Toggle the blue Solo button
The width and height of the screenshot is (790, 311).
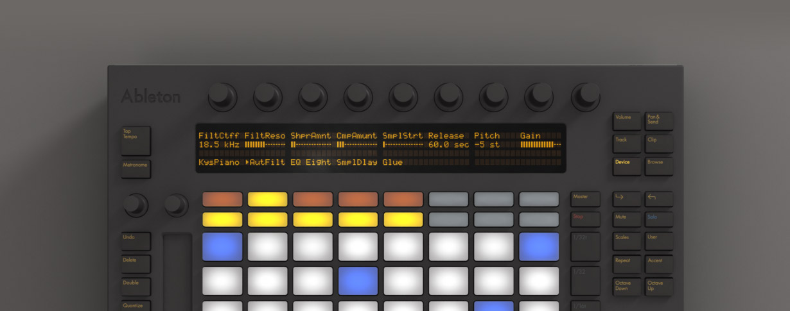pos(659,219)
